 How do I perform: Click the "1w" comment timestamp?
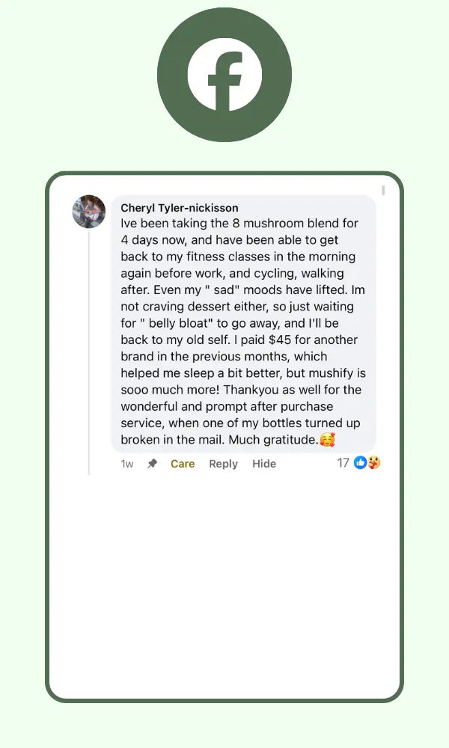coord(127,464)
